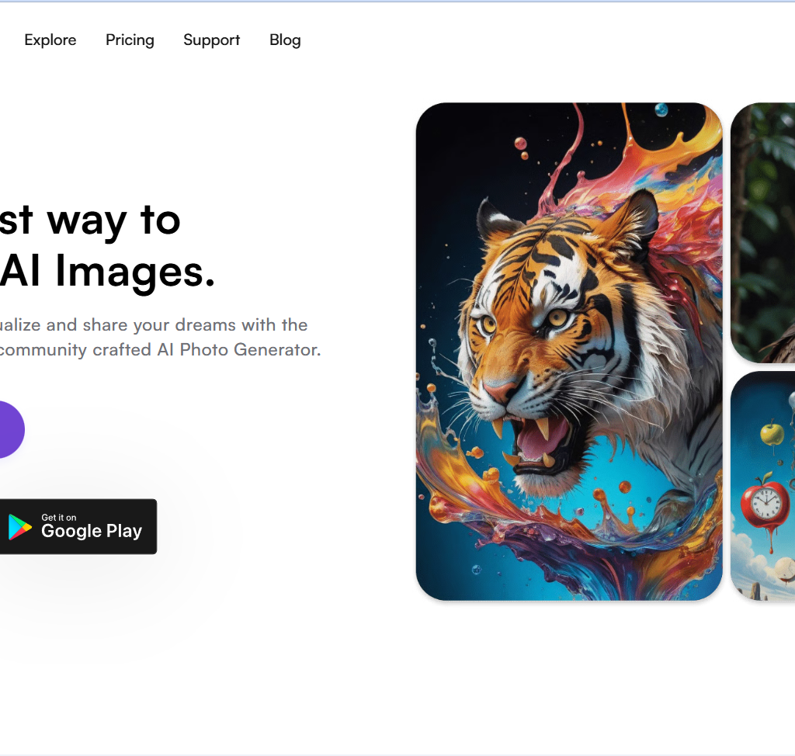Go to the Pricing page

point(130,40)
